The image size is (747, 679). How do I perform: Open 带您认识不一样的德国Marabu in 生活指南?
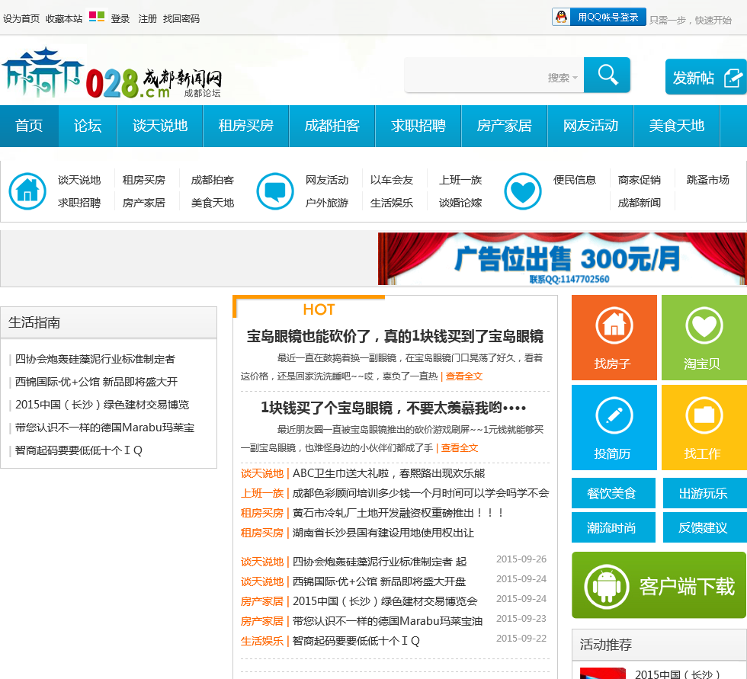pyautogui.click(x=105, y=428)
